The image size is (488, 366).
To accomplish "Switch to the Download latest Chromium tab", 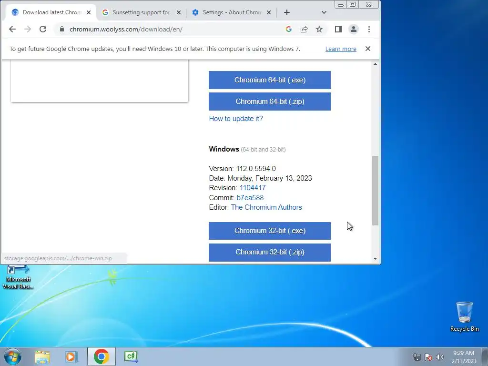I will 51,12.
